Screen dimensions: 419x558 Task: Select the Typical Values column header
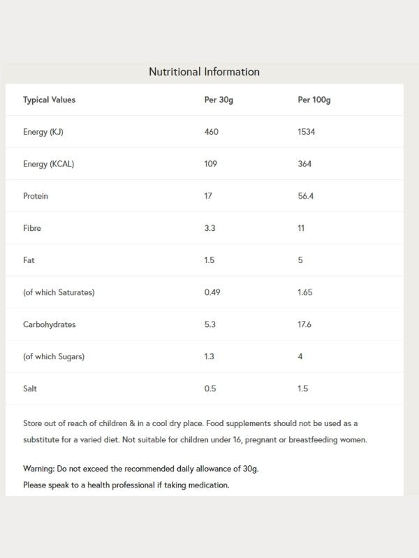click(x=49, y=100)
